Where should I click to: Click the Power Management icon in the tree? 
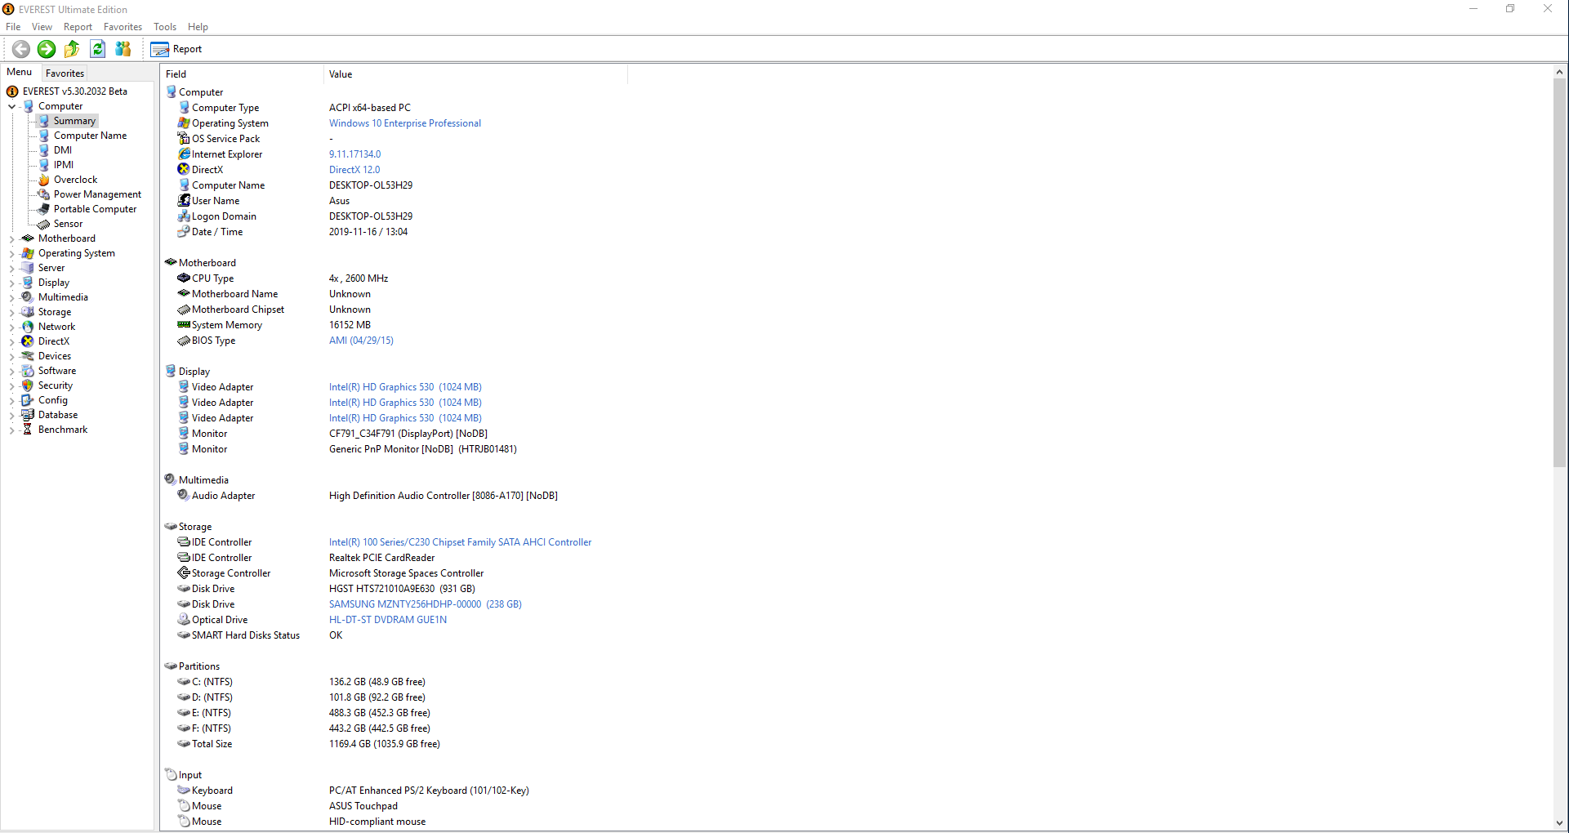(x=44, y=194)
